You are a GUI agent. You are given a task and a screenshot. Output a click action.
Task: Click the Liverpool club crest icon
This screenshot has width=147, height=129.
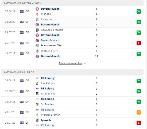(x=37, y=19)
